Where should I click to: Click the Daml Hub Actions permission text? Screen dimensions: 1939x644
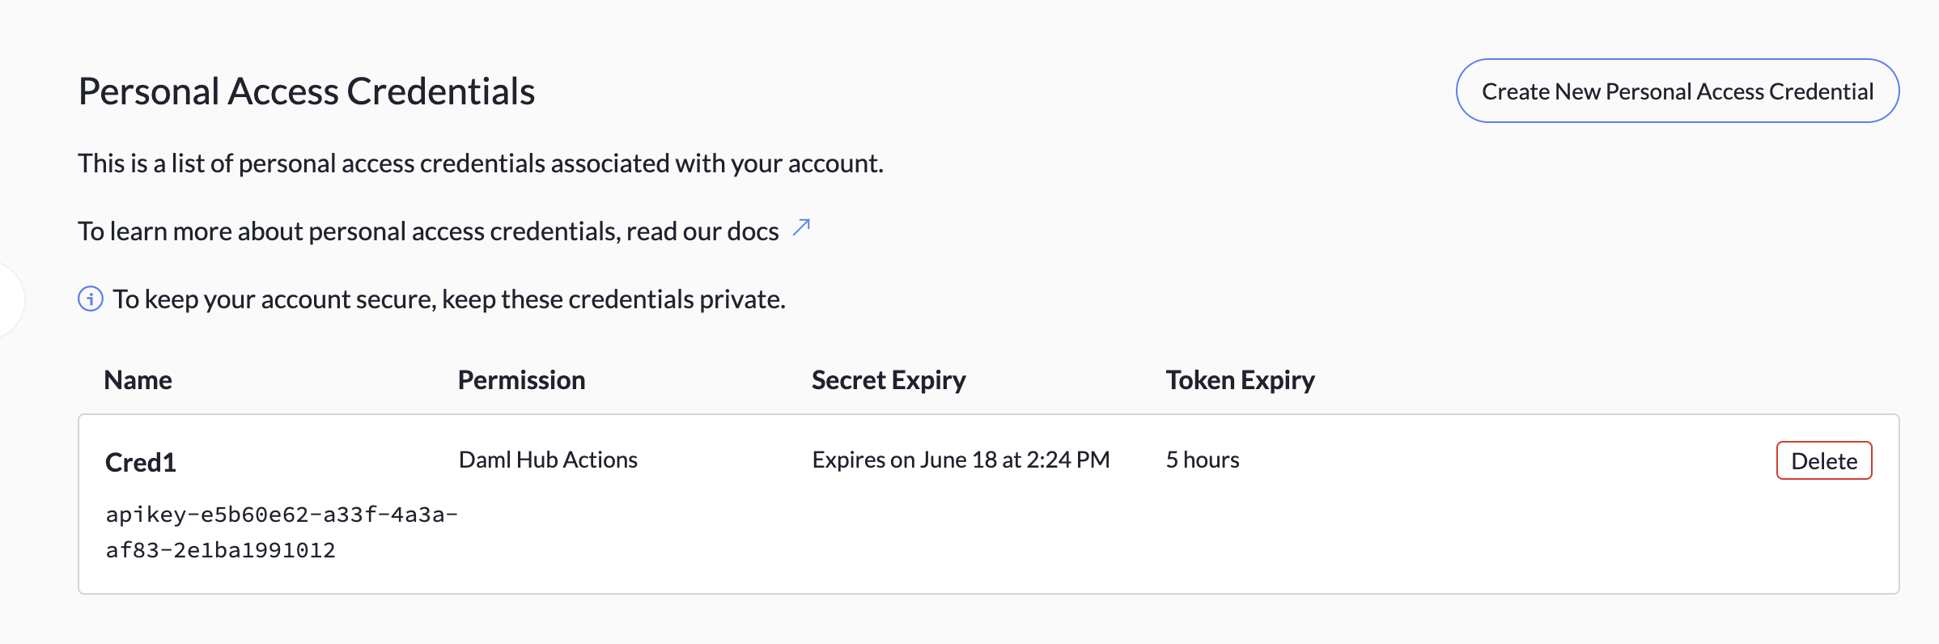pyautogui.click(x=548, y=460)
